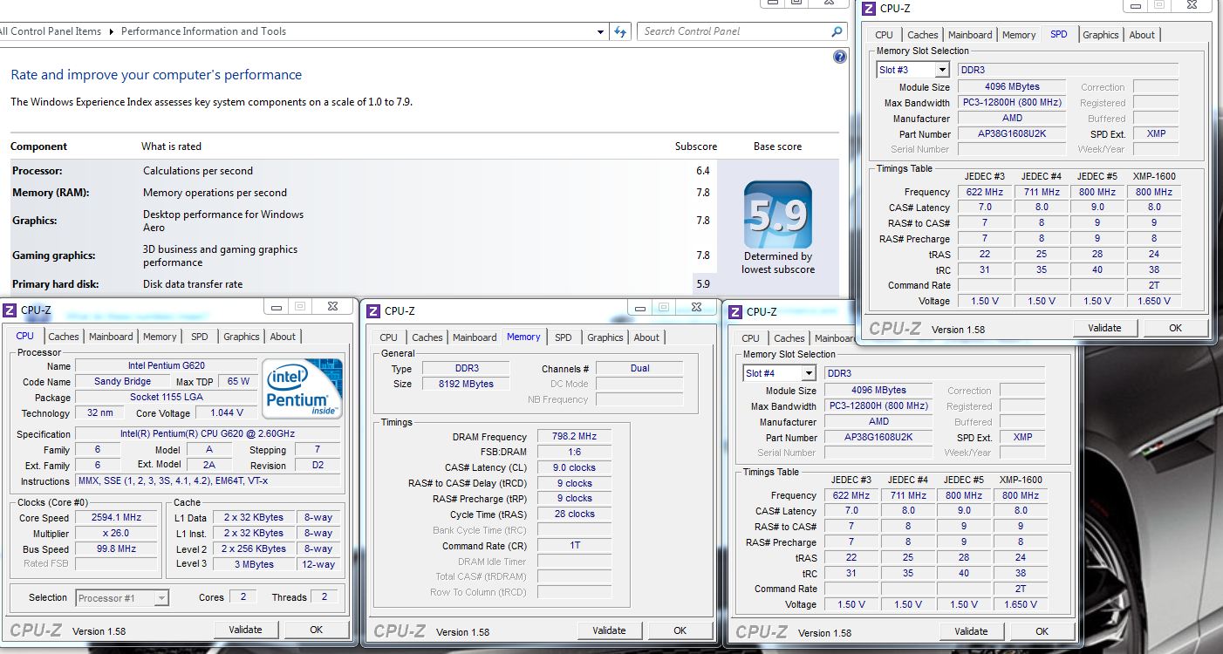Select the 1.044 V core voltage value

click(x=227, y=413)
